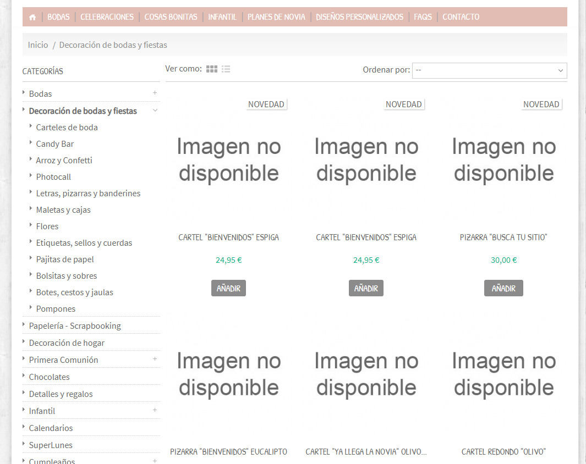This screenshot has width=586, height=464.
Task: Open Cartel Redondo "Olivo" product title
Action: (503, 452)
